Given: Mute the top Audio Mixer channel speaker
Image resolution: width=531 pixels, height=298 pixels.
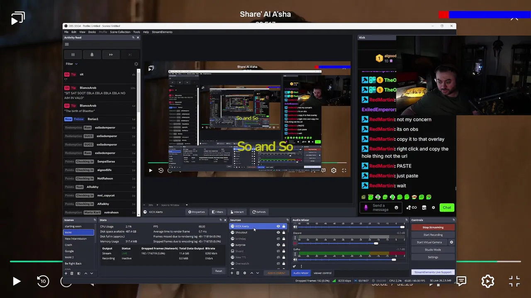Looking at the screenshot, I should (295, 227).
